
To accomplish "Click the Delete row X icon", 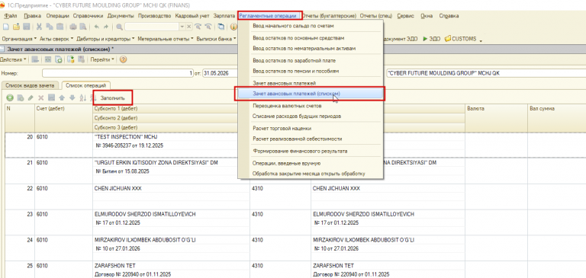I will pyautogui.click(x=41, y=97).
